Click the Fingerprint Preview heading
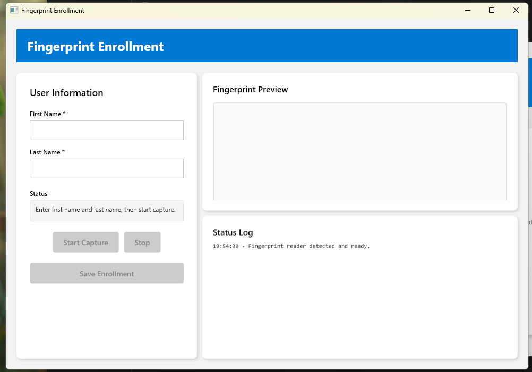 (250, 90)
